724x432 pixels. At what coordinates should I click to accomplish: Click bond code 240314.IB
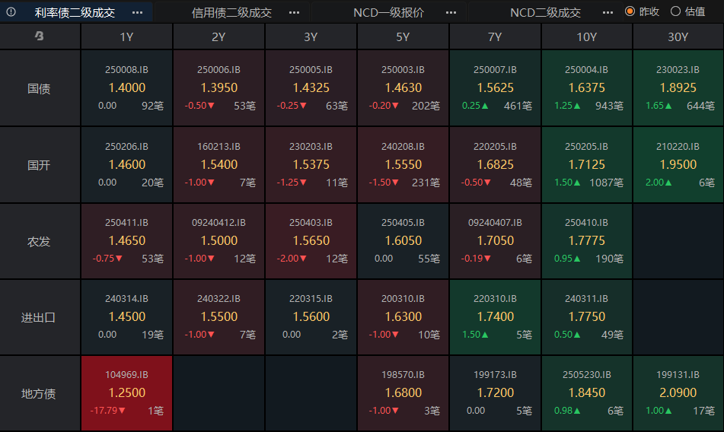(126, 298)
